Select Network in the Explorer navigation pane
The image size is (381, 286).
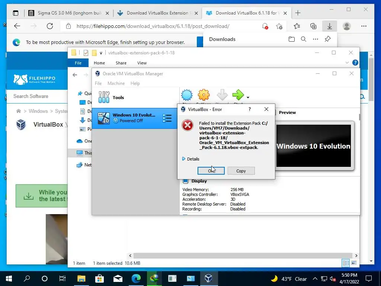84,165
